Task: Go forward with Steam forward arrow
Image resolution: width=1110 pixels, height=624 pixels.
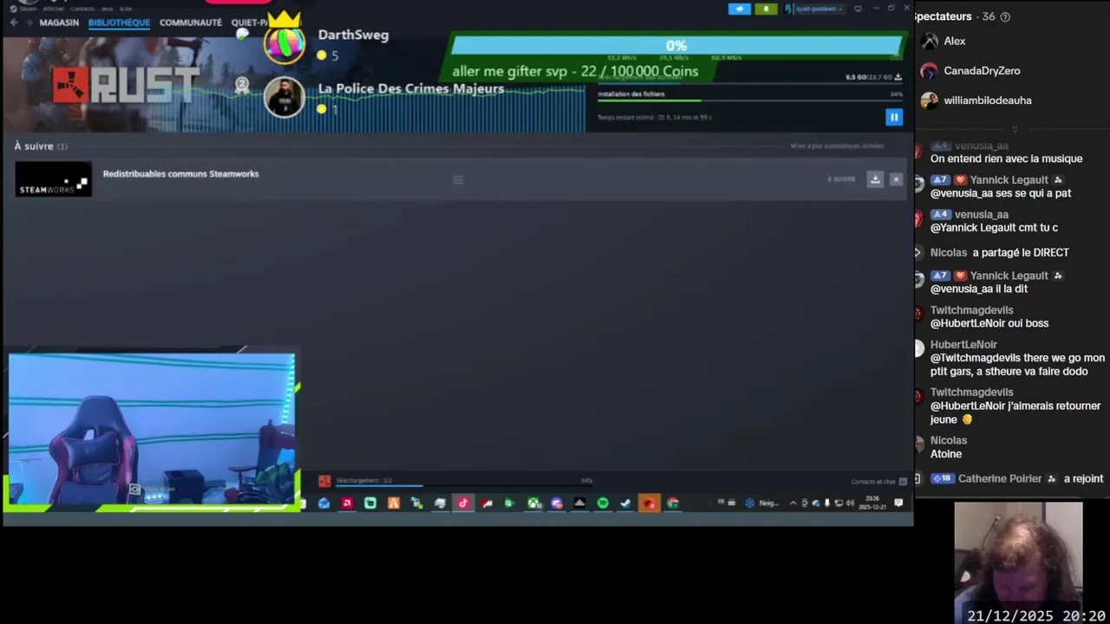Action: 28,23
